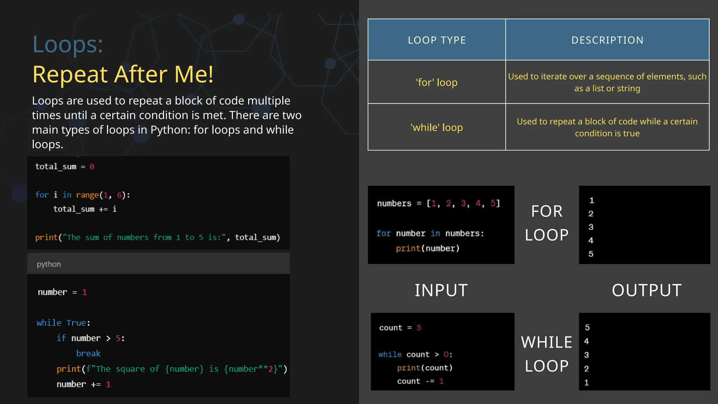Select the while loop countdown output image
The image size is (718, 404).
644,352
